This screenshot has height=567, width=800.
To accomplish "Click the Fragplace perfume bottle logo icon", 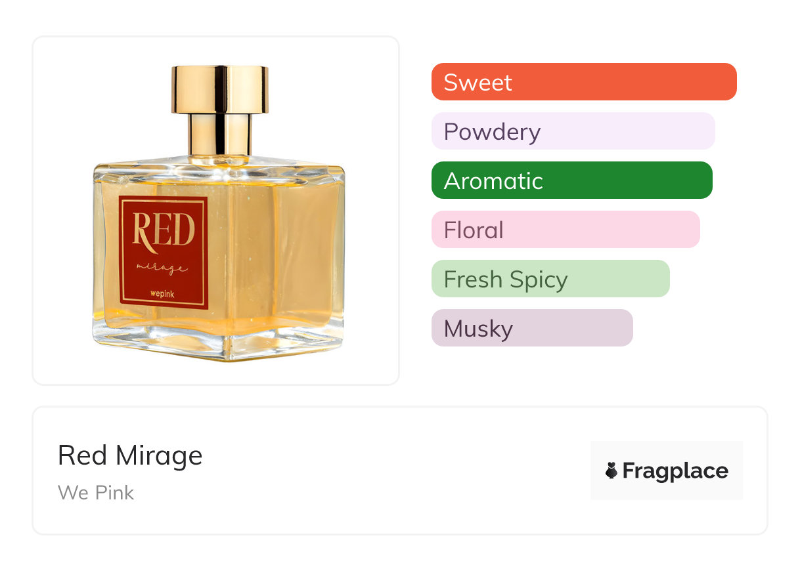I will point(611,471).
